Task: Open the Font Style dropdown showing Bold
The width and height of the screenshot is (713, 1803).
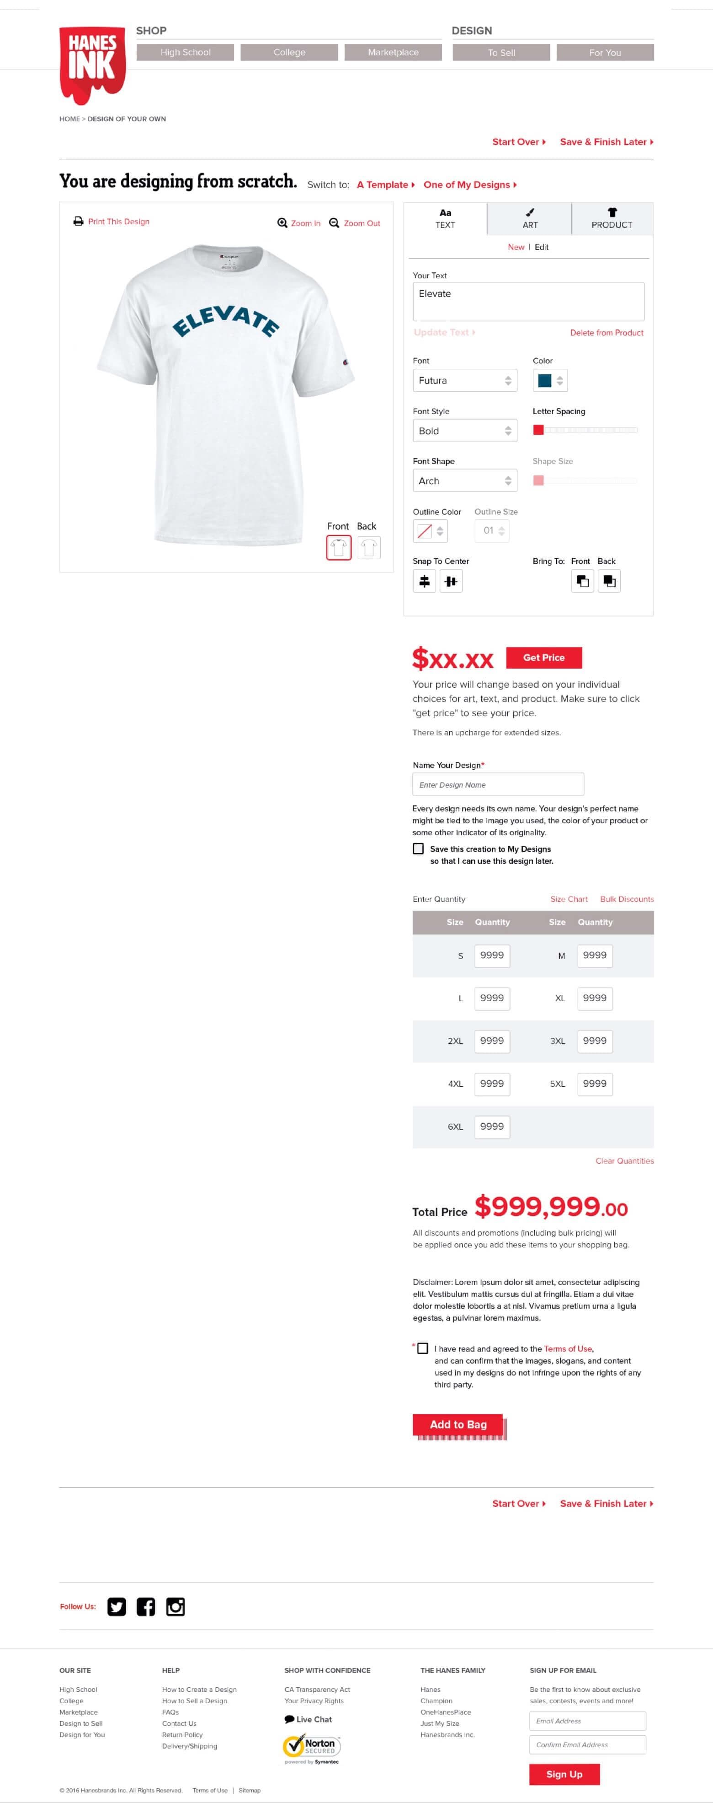Action: 465,431
